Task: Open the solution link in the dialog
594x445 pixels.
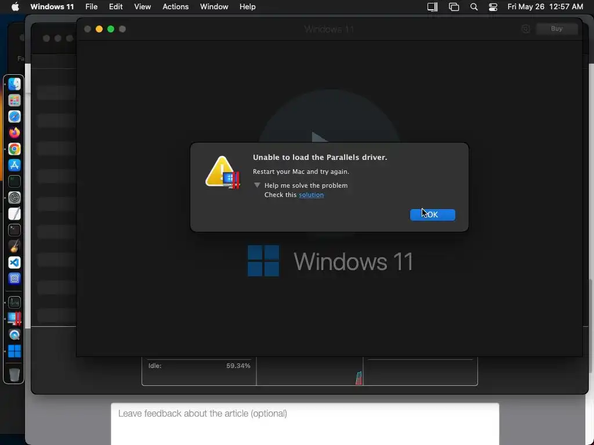Action: pos(311,195)
